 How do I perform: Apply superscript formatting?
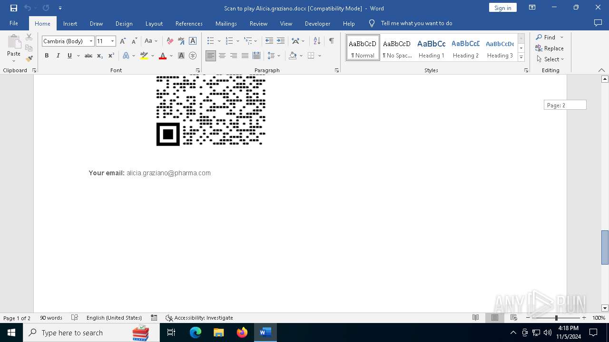pyautogui.click(x=111, y=56)
